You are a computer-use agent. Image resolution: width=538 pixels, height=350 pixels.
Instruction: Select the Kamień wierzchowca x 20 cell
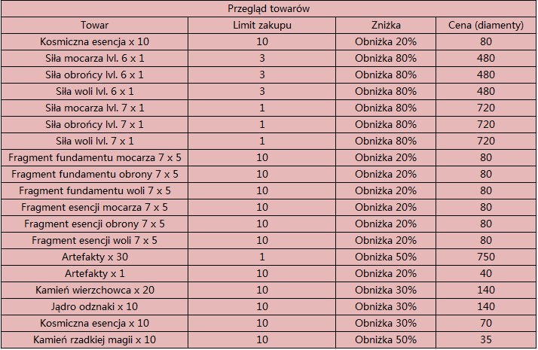click(x=95, y=290)
